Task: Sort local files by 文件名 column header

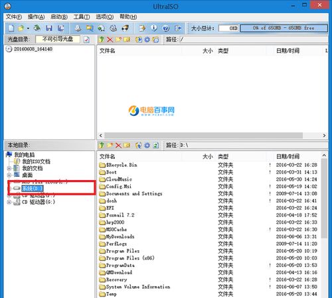Action: [x=139, y=157]
